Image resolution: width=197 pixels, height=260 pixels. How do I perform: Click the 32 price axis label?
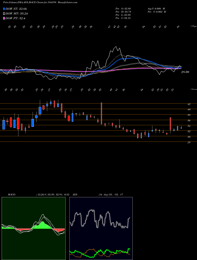pyautogui.click(x=189, y=131)
